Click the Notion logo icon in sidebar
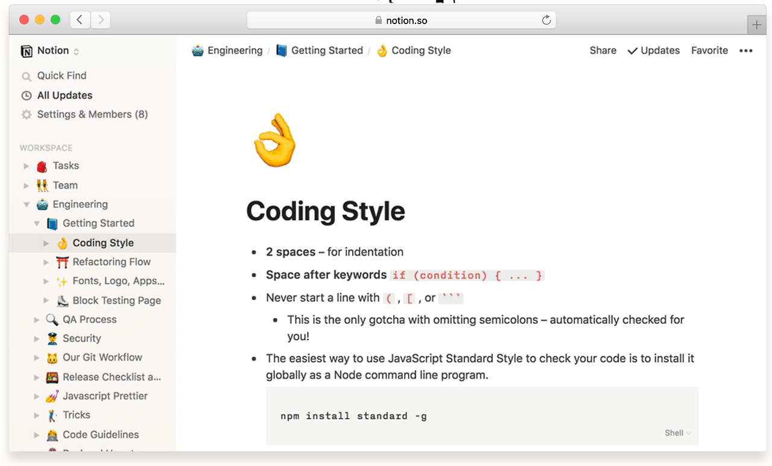 (27, 51)
